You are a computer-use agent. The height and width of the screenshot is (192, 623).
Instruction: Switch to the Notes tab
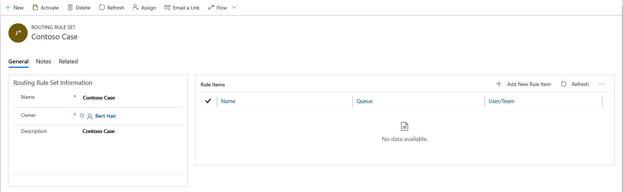point(44,62)
